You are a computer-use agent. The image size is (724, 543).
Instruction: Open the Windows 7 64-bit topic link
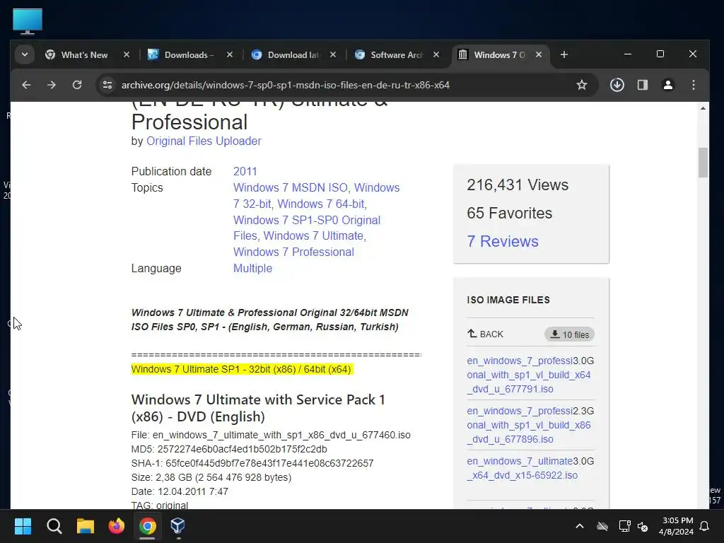(x=321, y=204)
